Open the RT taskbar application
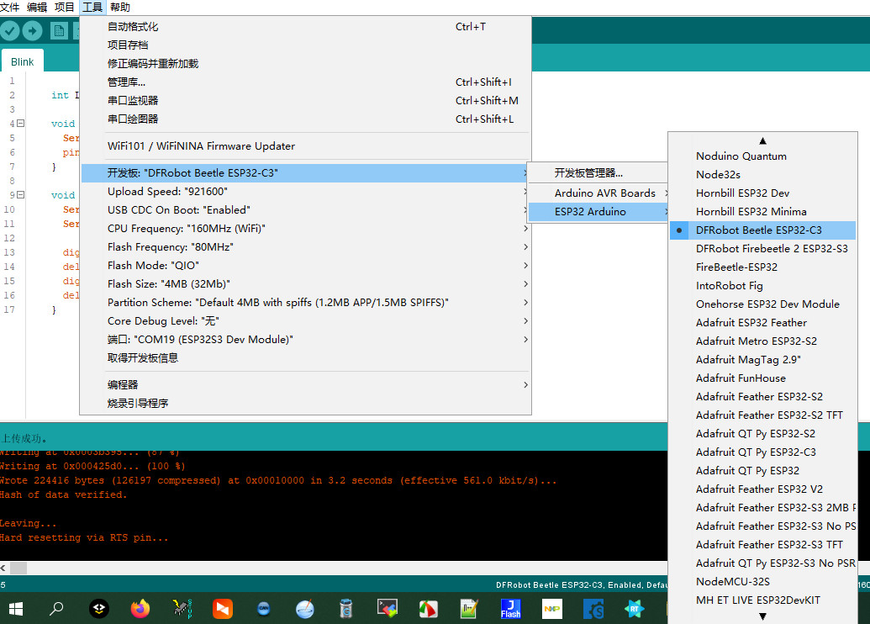This screenshot has height=624, width=870. point(634,609)
